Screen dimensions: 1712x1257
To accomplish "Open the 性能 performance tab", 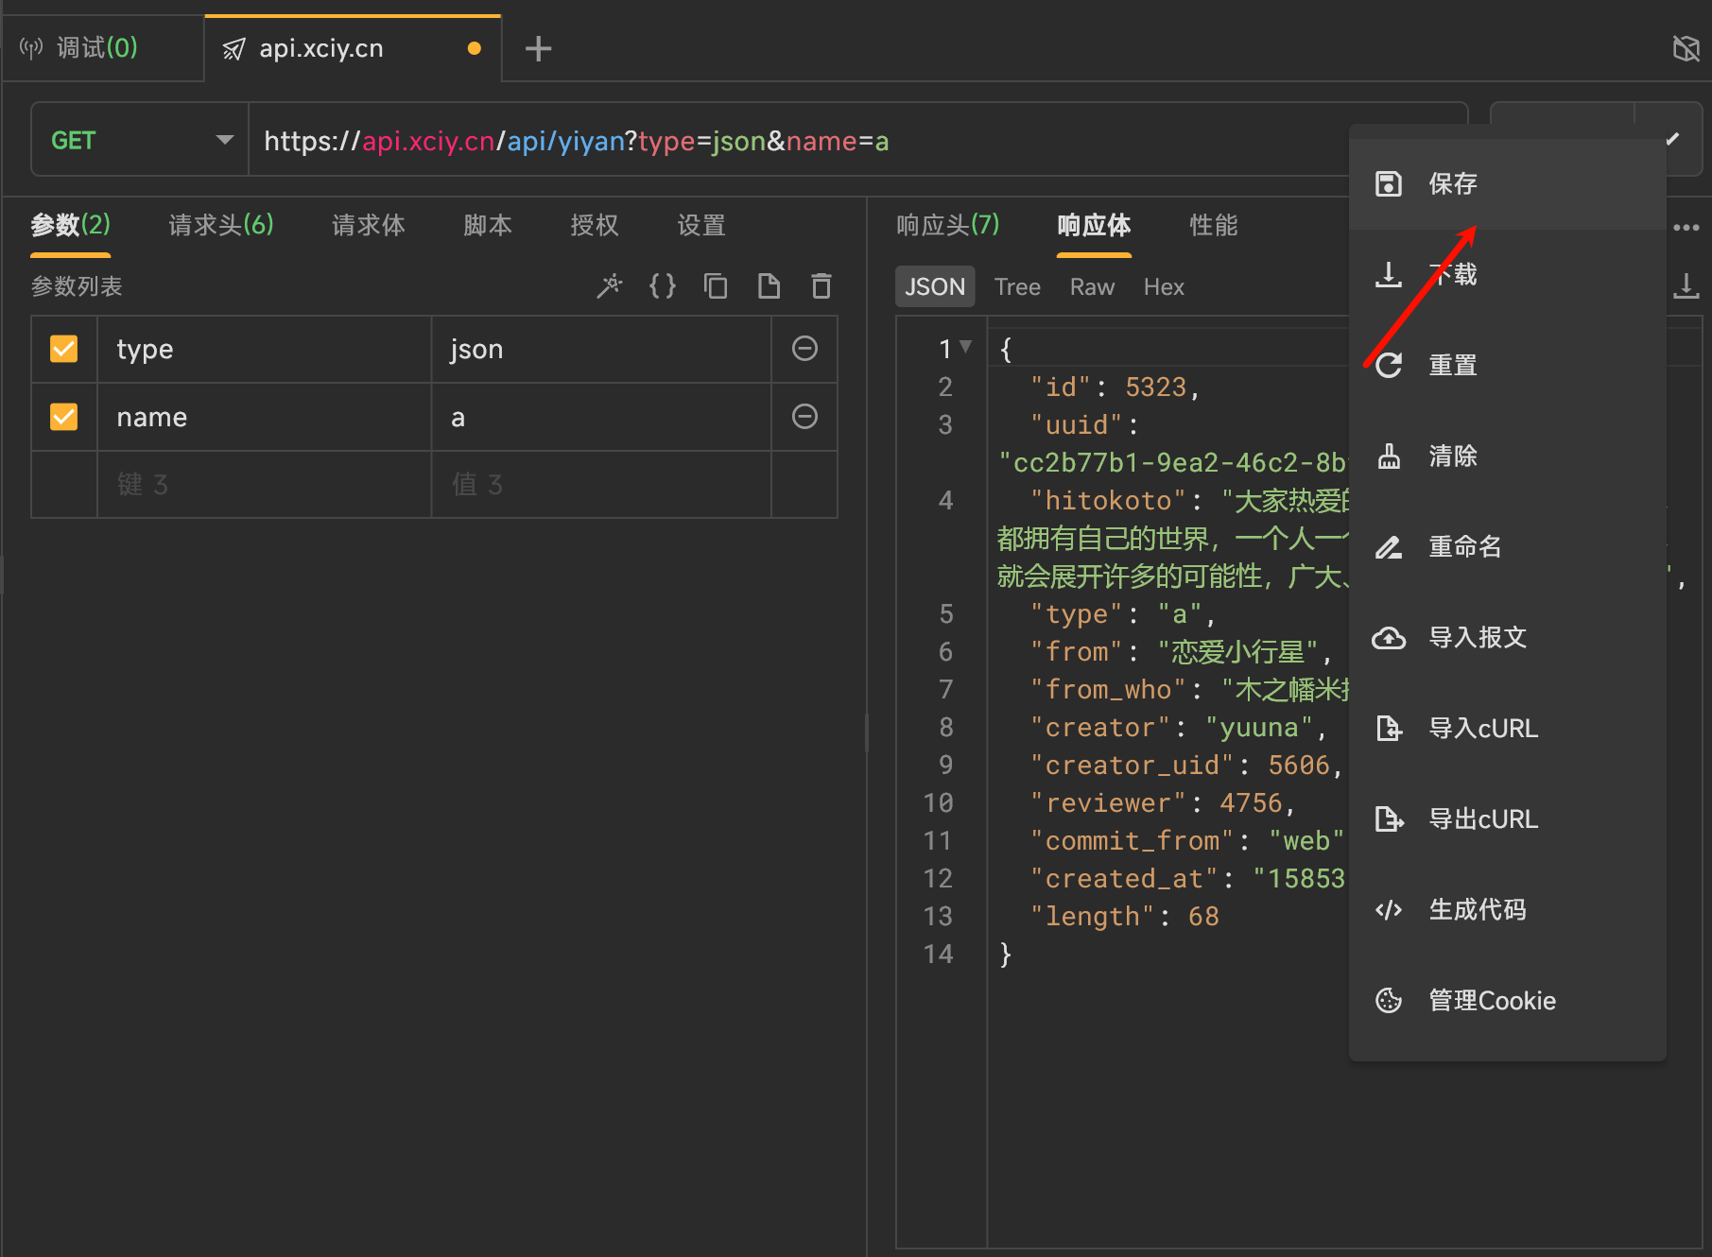I will click(x=1214, y=225).
